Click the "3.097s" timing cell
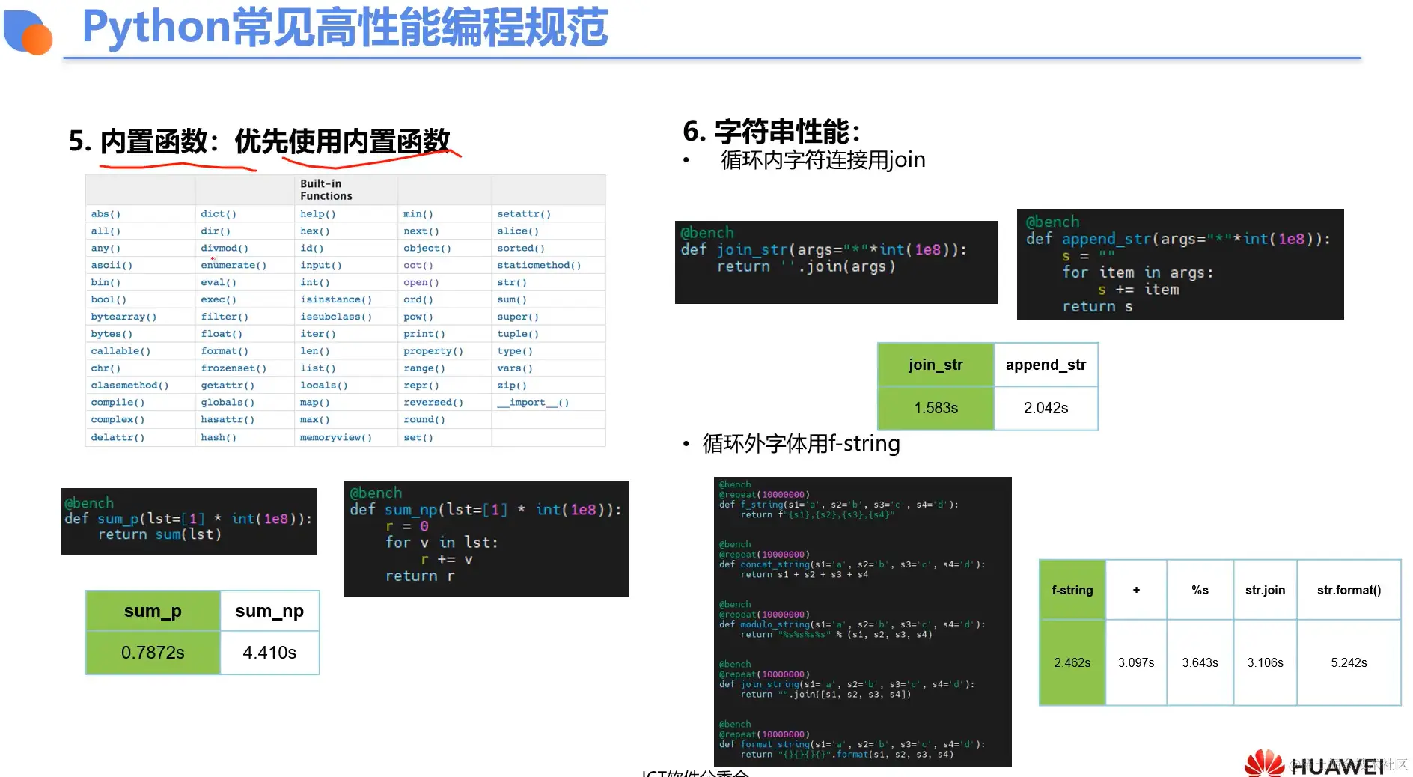1413x777 pixels. [1136, 662]
